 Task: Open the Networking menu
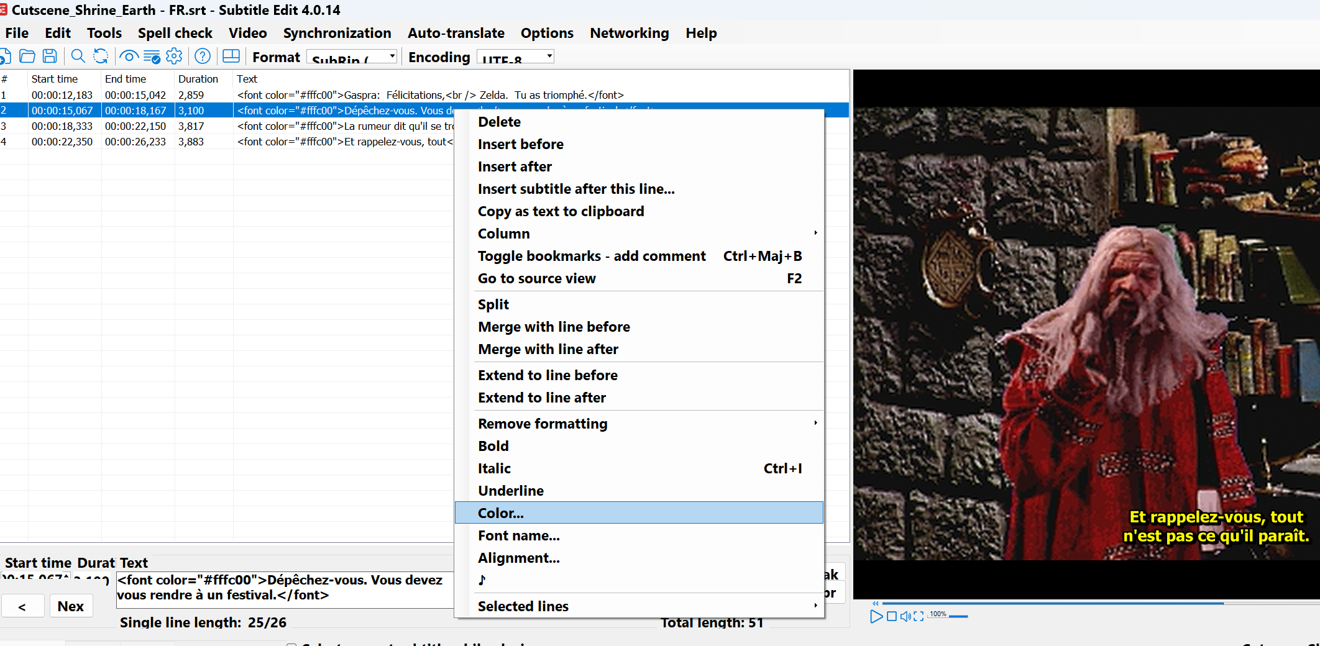pyautogui.click(x=630, y=33)
